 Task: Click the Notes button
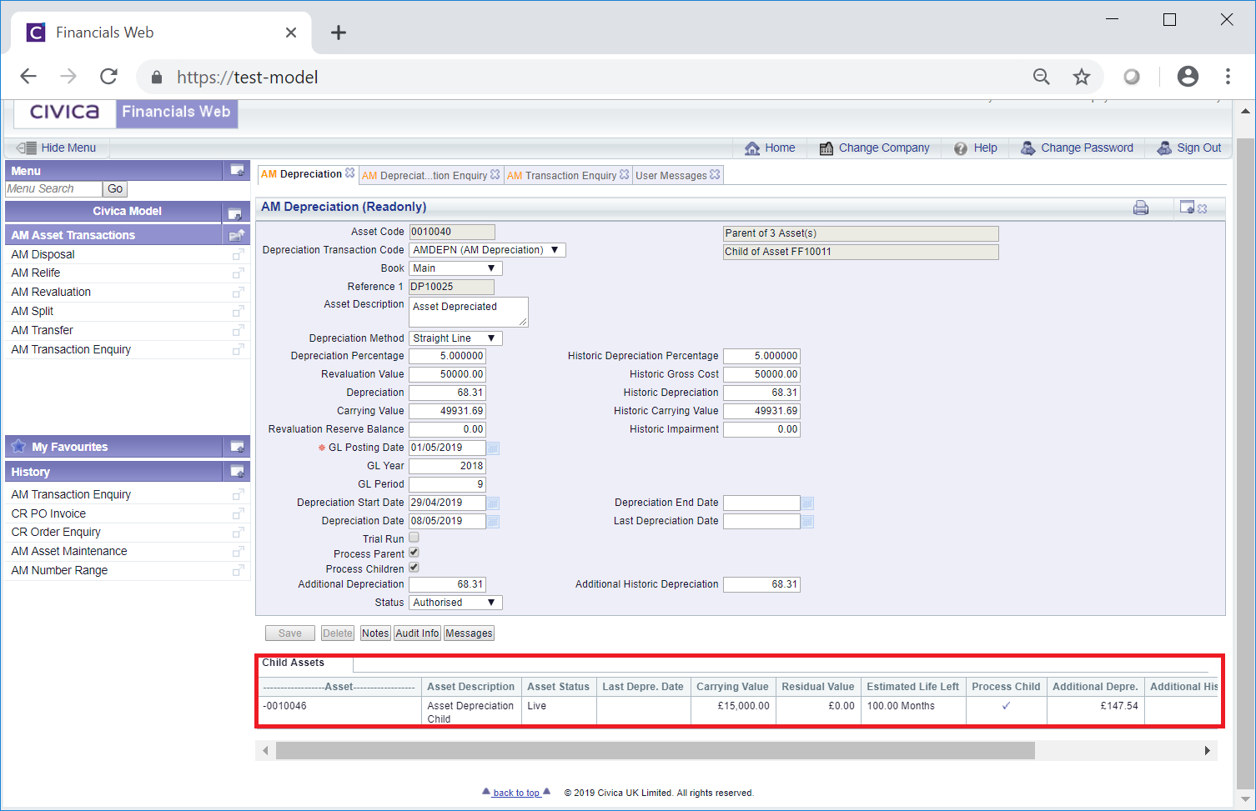(x=375, y=633)
